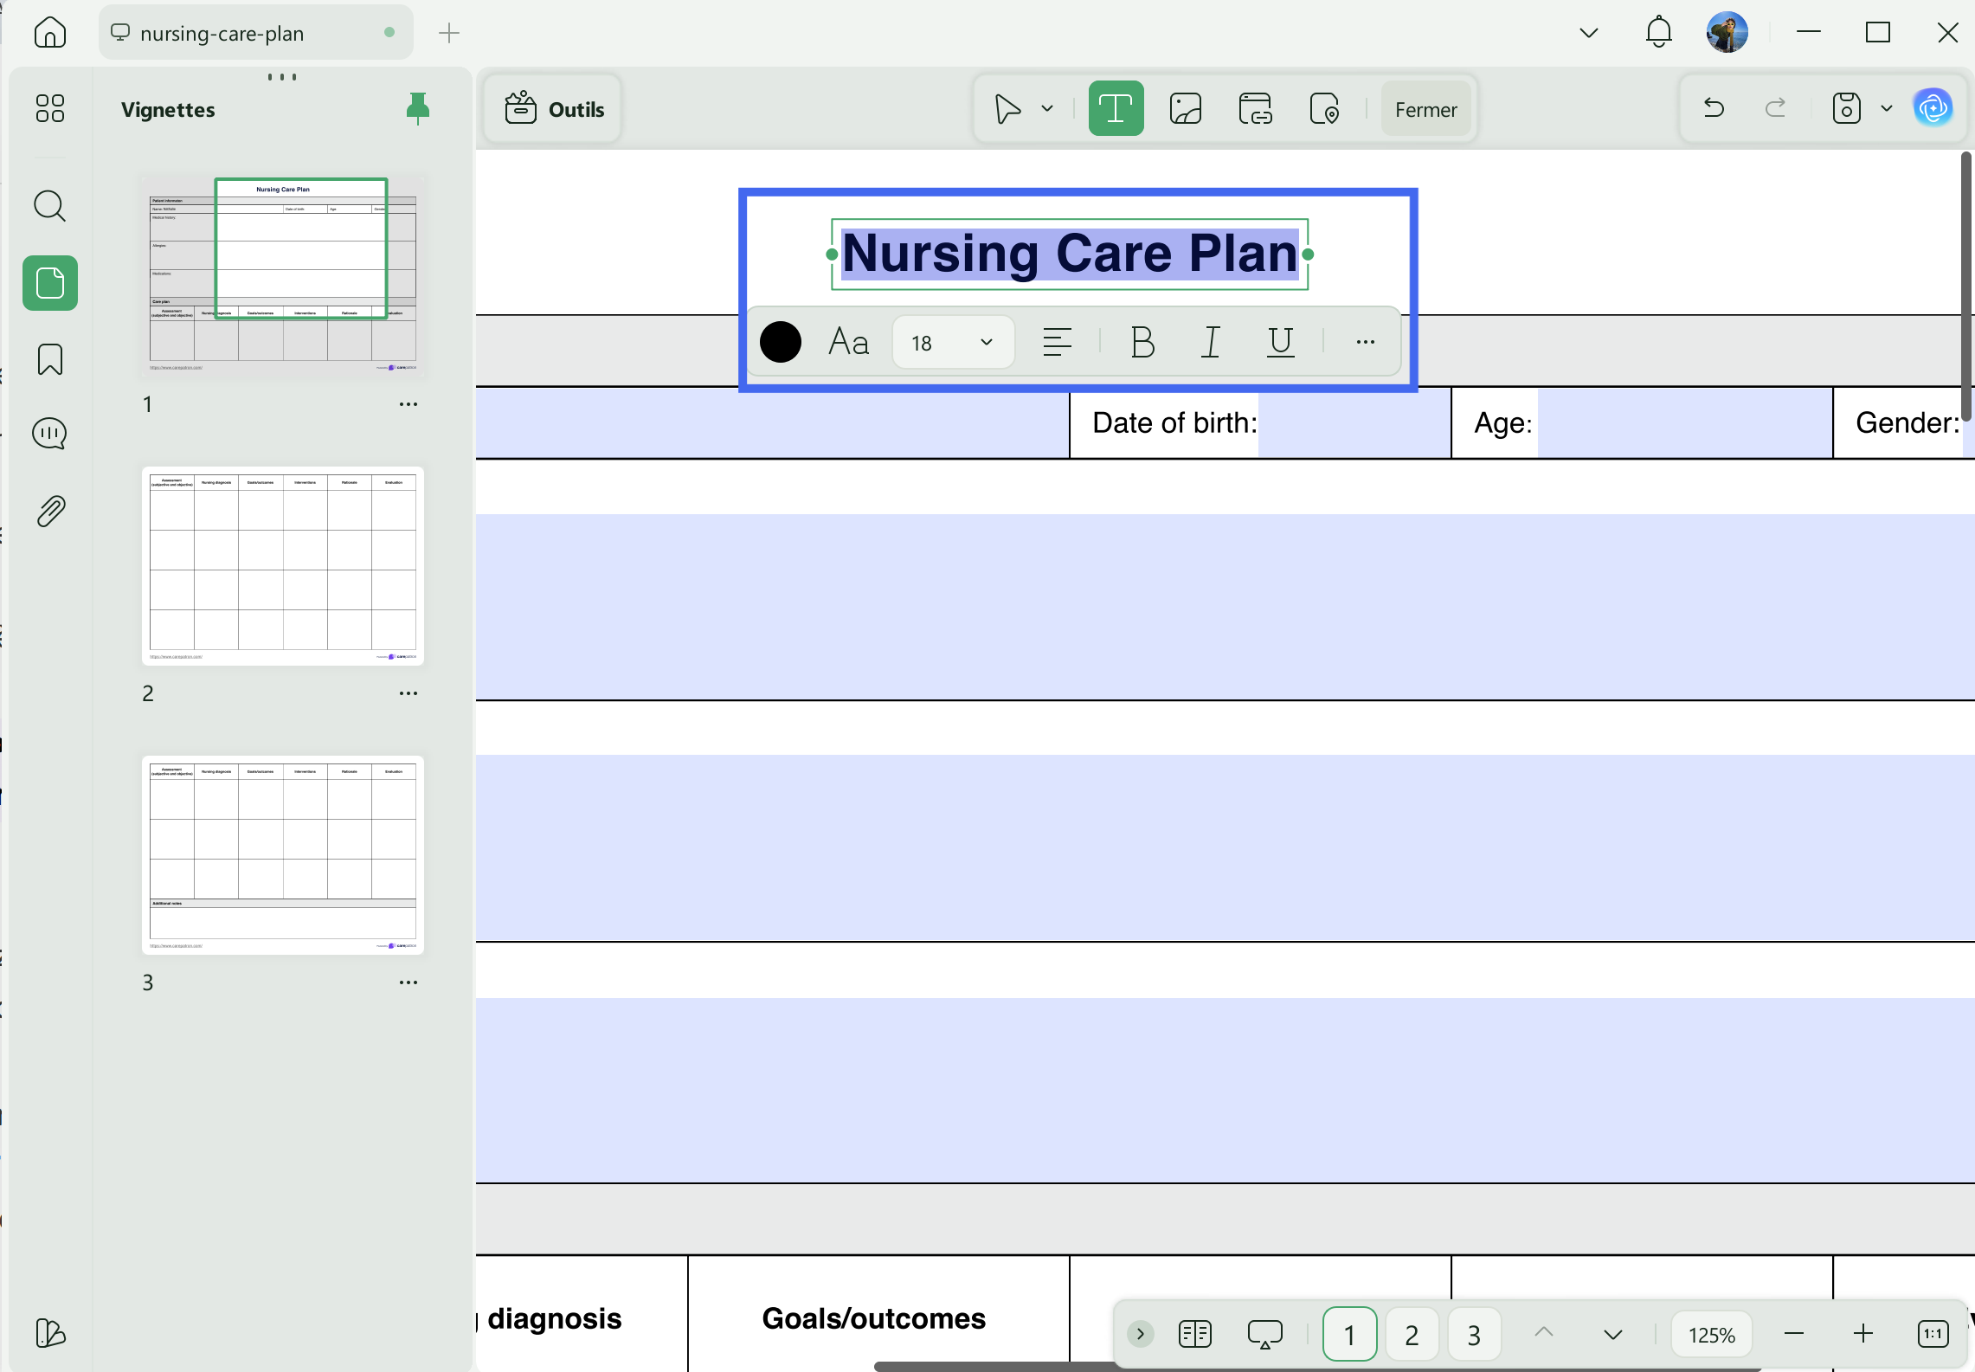The width and height of the screenshot is (1975, 1372).
Task: Open the AI assistant icon
Action: (1933, 108)
